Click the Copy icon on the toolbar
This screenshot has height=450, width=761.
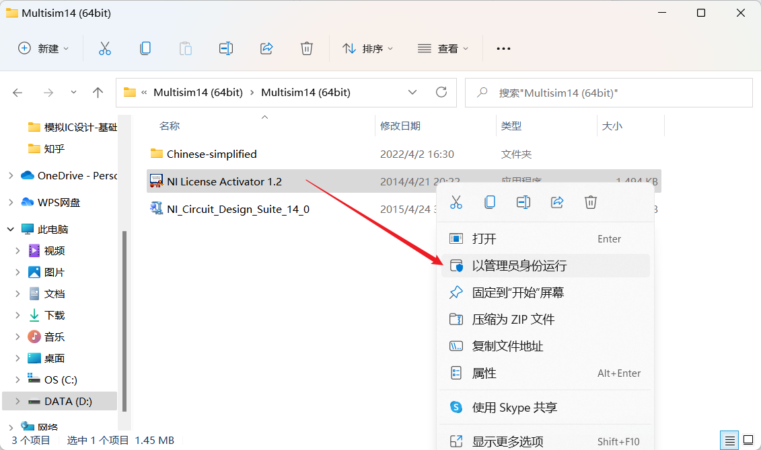tap(145, 48)
